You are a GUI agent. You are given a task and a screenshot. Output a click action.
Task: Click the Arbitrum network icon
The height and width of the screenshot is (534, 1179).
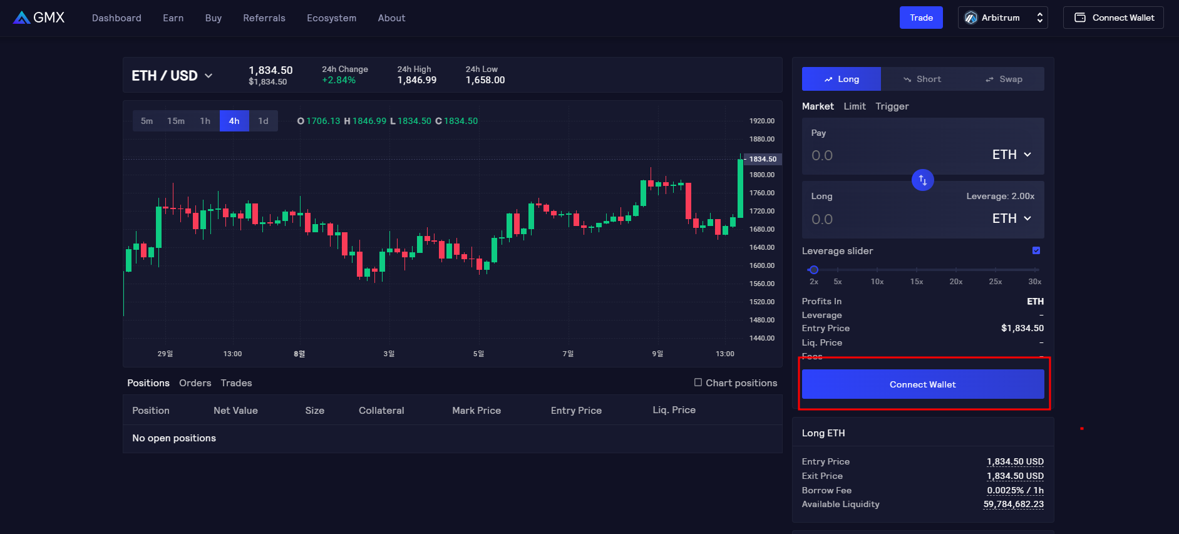970,18
